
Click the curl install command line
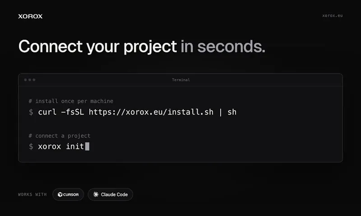point(137,112)
